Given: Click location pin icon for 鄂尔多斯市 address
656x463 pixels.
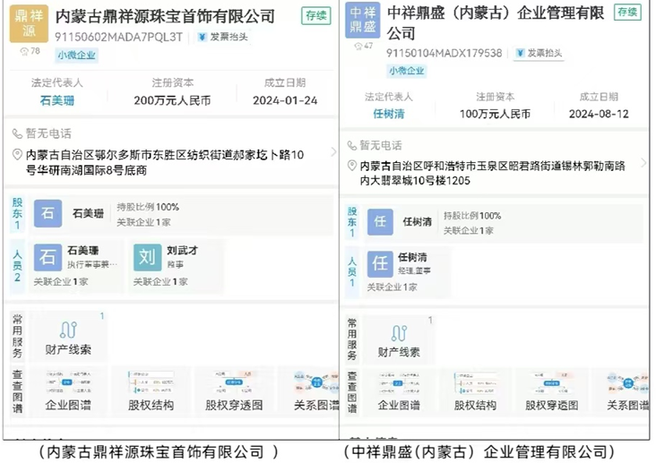Looking at the screenshot, I should [x=17, y=155].
